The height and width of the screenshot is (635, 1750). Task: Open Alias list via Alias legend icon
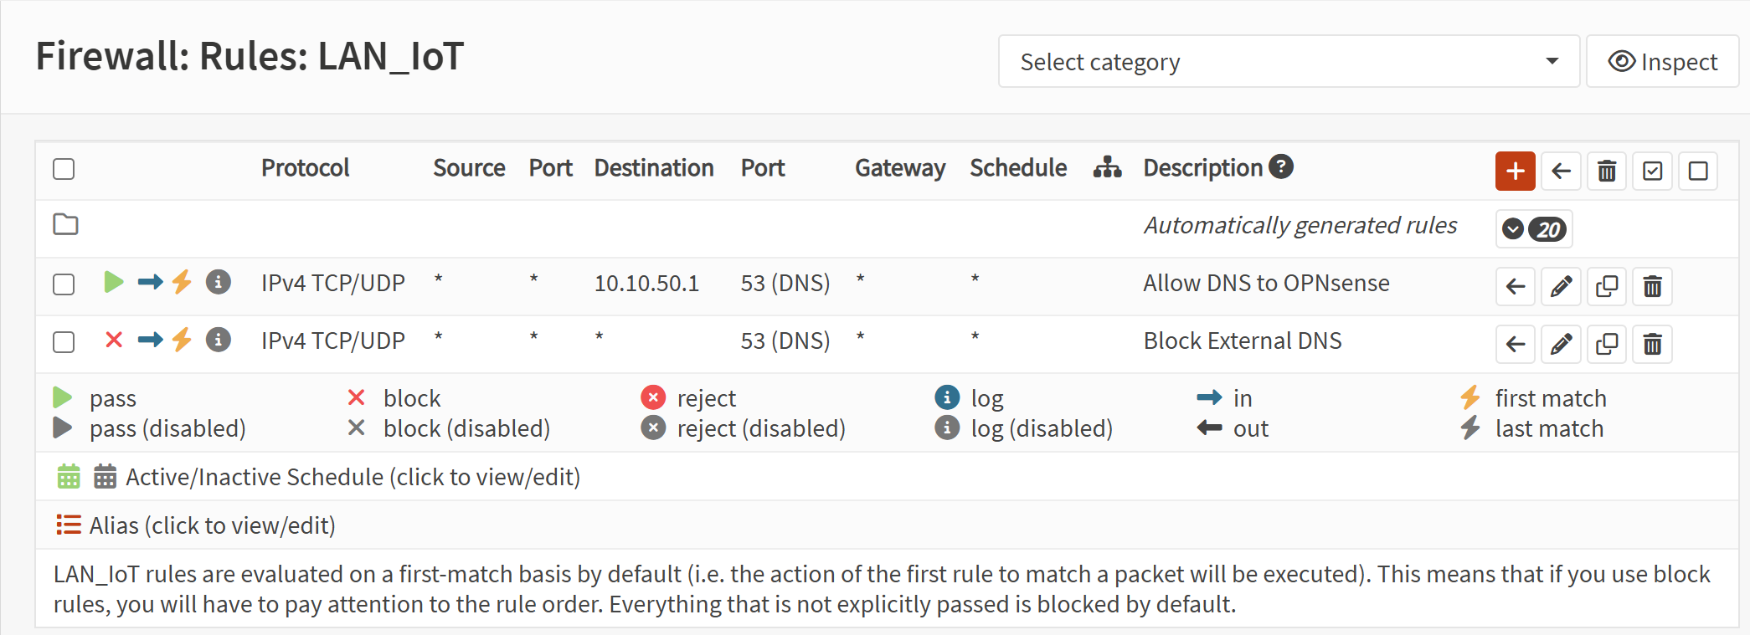(x=69, y=525)
